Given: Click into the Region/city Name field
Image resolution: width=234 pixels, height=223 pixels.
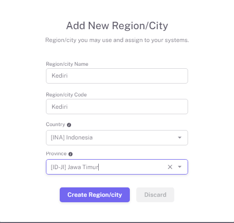Looking at the screenshot, I should (x=117, y=76).
